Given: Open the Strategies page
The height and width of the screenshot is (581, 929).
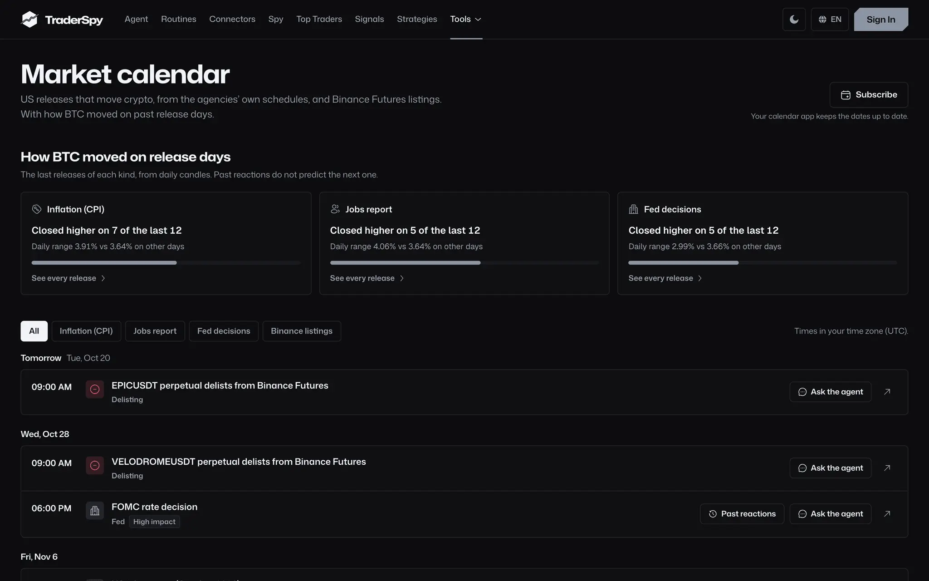Looking at the screenshot, I should coord(417,19).
